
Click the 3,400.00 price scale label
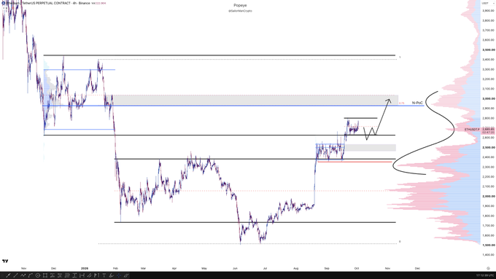(x=489, y=60)
